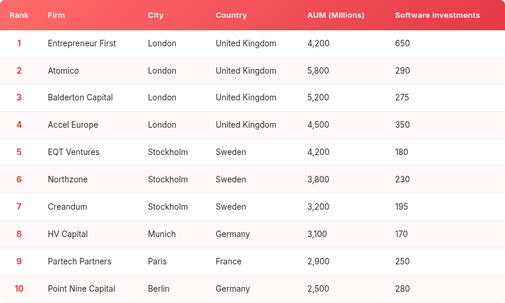
Task: Click the Northzone firm name
Action: pos(68,179)
